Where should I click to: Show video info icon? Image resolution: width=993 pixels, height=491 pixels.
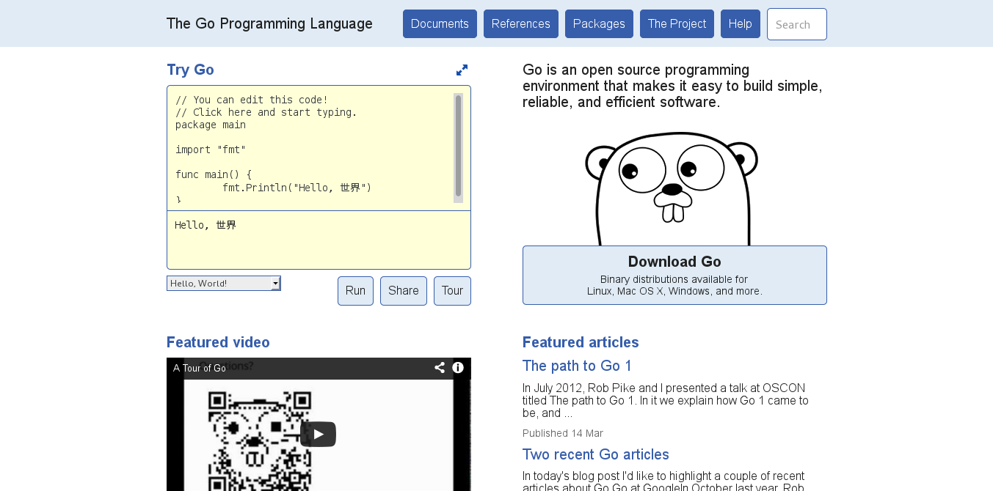point(458,368)
